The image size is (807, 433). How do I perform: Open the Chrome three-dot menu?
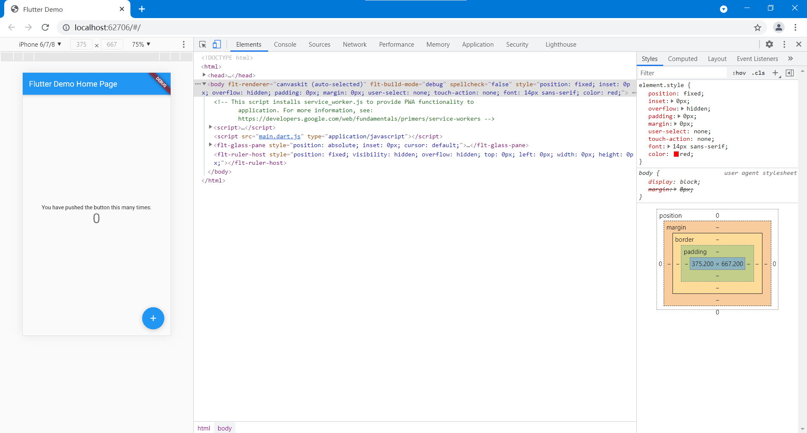[x=795, y=27]
